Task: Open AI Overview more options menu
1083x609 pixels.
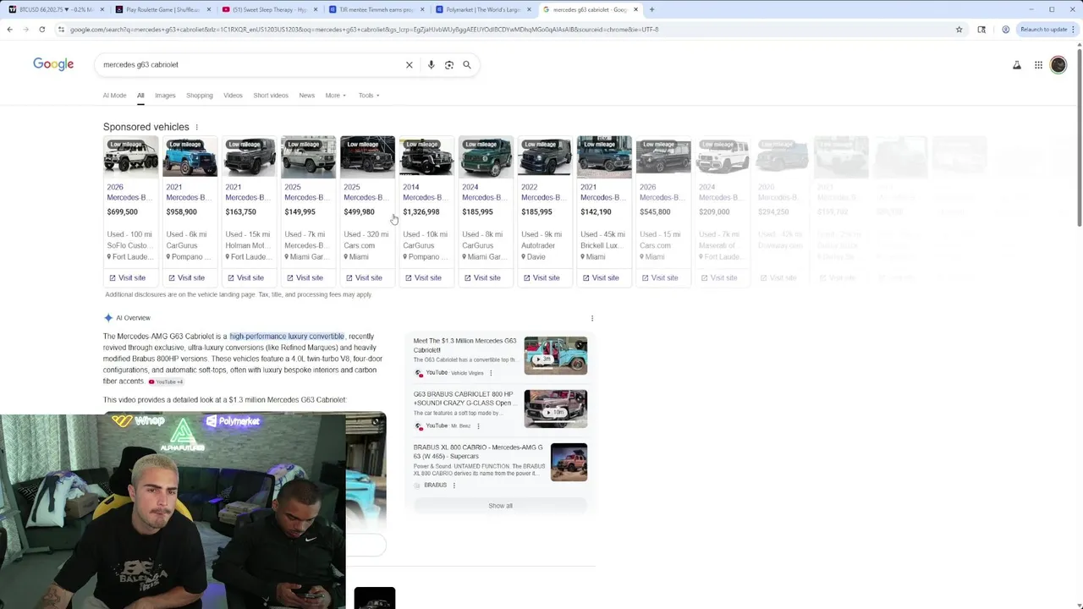Action: coord(592,318)
